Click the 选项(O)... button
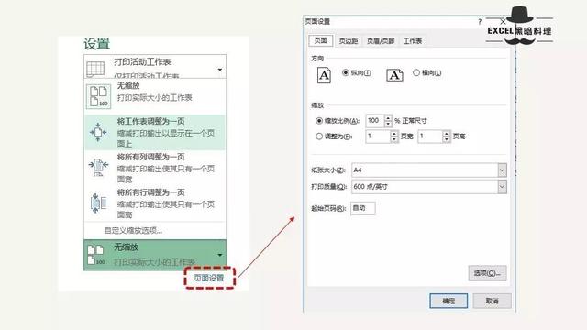The width and height of the screenshot is (587, 330). [x=487, y=273]
